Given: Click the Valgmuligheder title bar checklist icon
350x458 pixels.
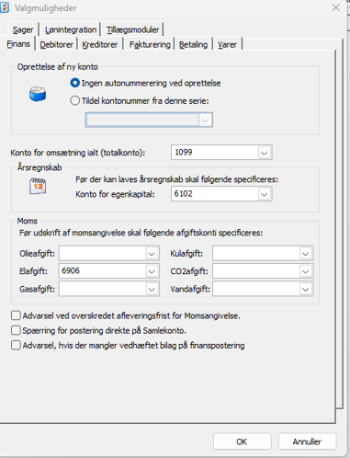Looking at the screenshot, I should [5, 7].
